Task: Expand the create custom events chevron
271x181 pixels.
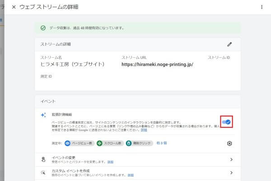Action: tap(231, 172)
